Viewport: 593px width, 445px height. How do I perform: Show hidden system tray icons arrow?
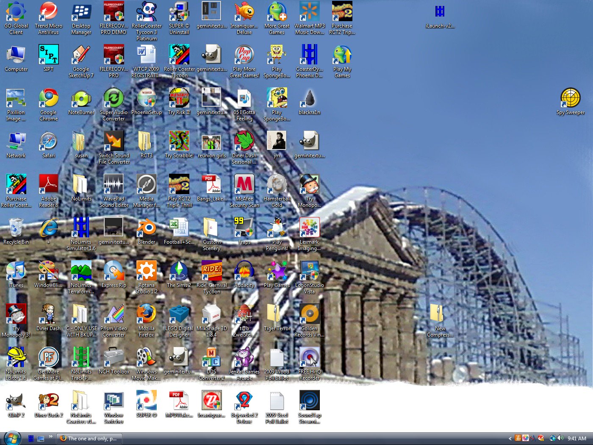pos(510,439)
